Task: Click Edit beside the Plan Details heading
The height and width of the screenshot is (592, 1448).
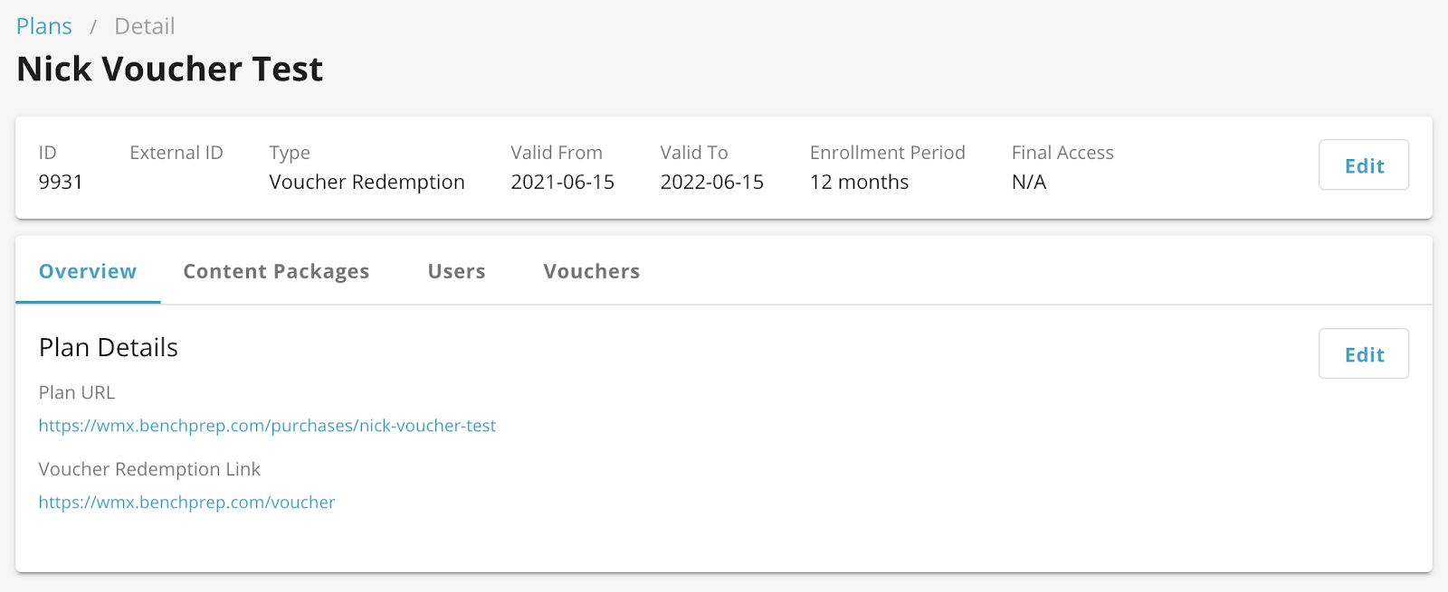Action: click(x=1363, y=354)
